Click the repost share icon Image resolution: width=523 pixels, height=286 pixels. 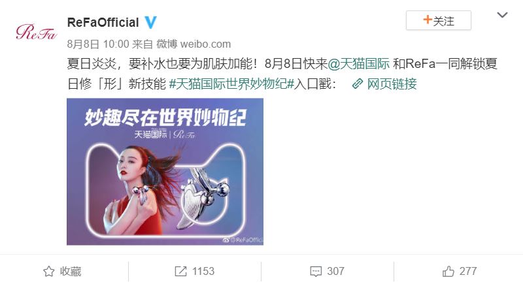181,272
